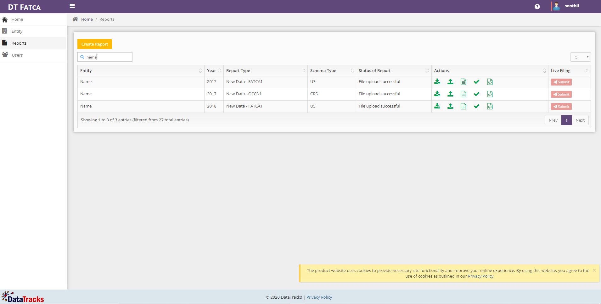Screen dimensions: 601x304
Task: Click the Create Report button
Action: coord(95,44)
